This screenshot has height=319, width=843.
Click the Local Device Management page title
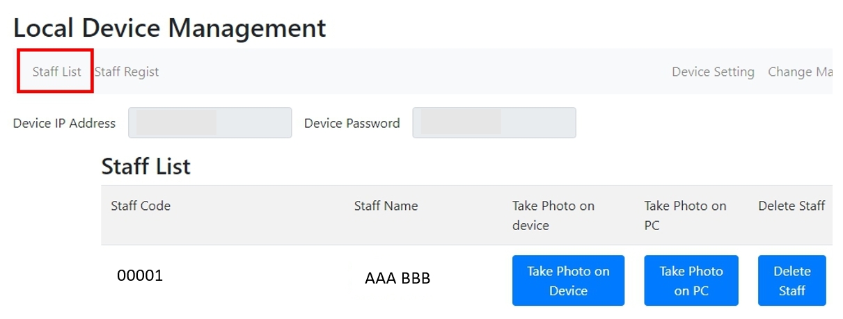pyautogui.click(x=170, y=28)
